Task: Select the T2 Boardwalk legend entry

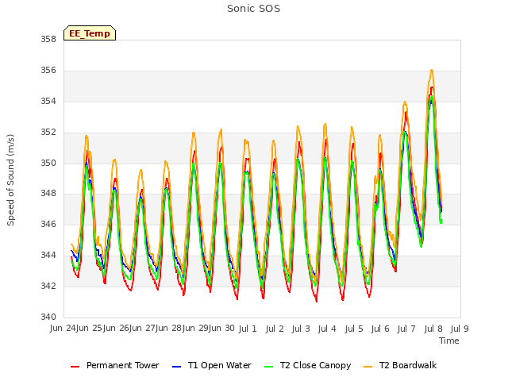Action: pyautogui.click(x=400, y=365)
